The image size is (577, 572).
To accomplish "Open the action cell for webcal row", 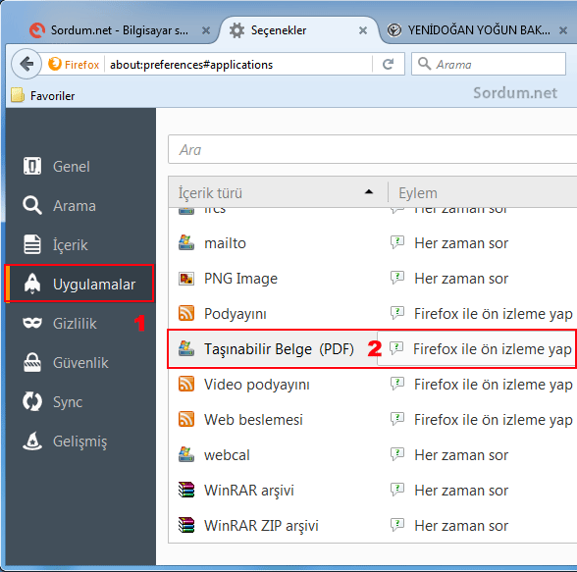I will (483, 454).
